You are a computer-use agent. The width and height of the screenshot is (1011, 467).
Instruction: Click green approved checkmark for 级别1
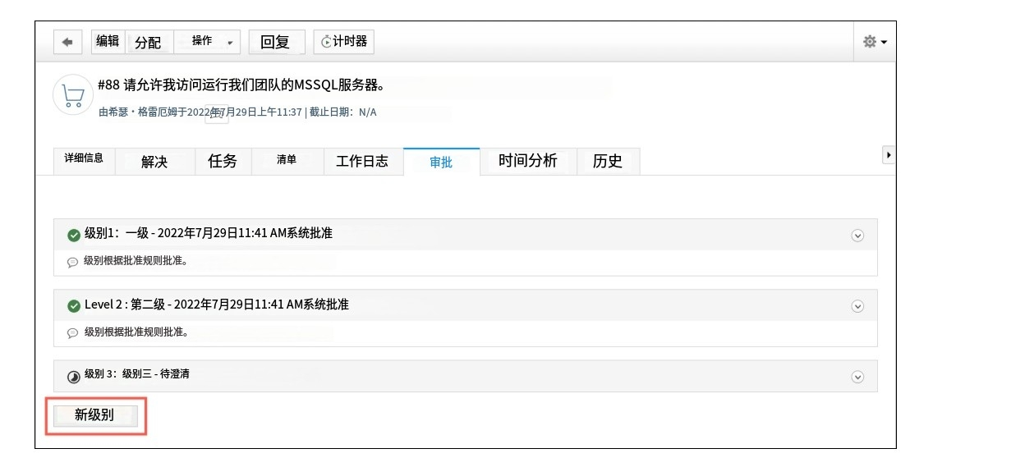[x=74, y=236]
